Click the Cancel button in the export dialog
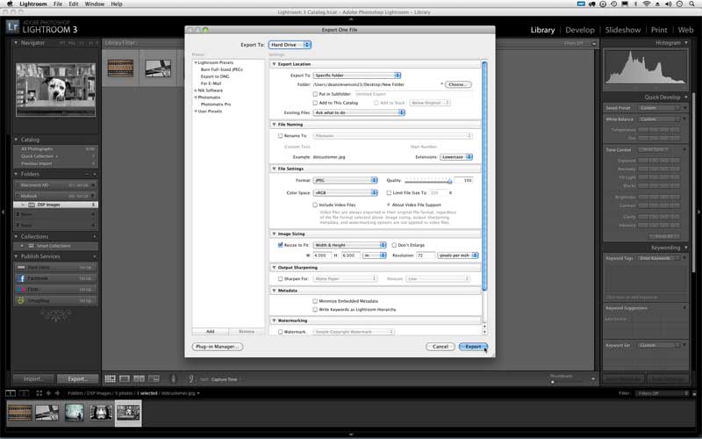 [441, 347]
